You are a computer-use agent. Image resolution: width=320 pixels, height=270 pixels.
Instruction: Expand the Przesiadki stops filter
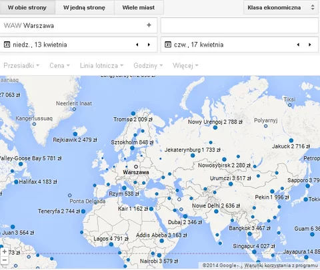pos(21,66)
